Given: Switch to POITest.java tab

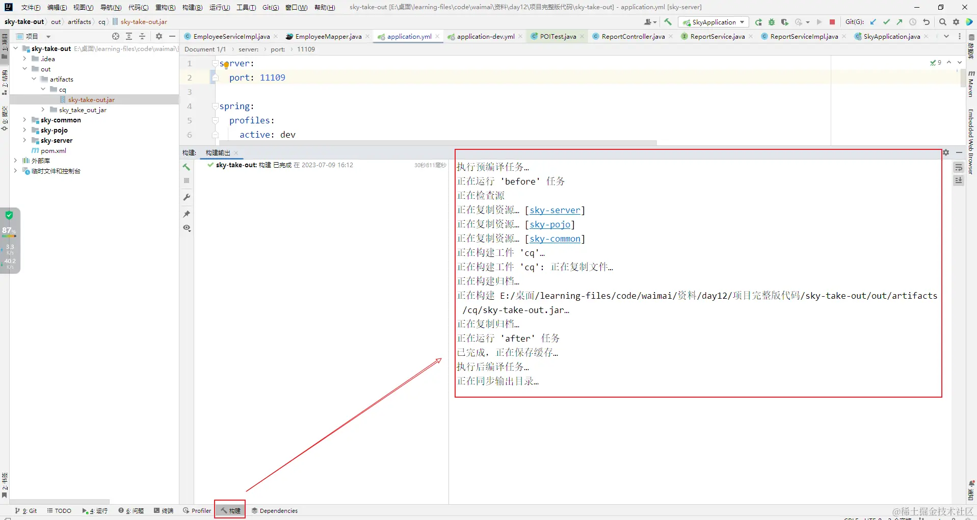Looking at the screenshot, I should click(x=558, y=36).
